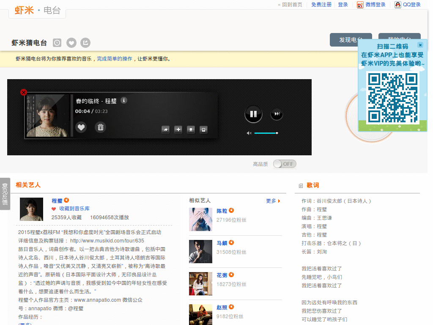The width and height of the screenshot is (433, 325).
Task: Click lyrics document icon beside 歌词
Action: click(301, 186)
